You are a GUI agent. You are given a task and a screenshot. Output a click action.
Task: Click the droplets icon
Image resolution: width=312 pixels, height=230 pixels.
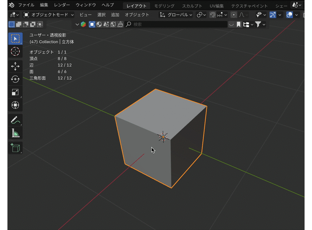pyautogui.click(x=106, y=24)
